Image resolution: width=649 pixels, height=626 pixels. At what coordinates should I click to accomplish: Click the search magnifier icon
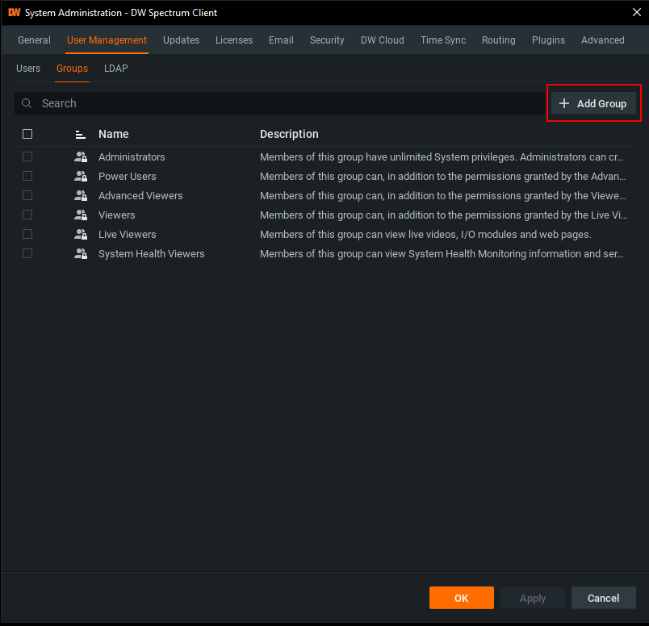[27, 104]
